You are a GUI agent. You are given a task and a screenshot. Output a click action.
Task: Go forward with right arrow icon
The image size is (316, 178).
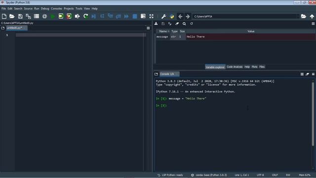pyautogui.click(x=188, y=16)
